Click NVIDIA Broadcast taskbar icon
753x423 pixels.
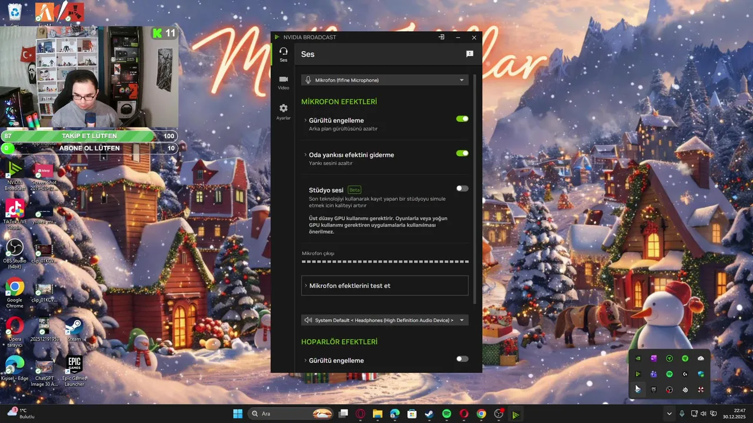[515, 414]
